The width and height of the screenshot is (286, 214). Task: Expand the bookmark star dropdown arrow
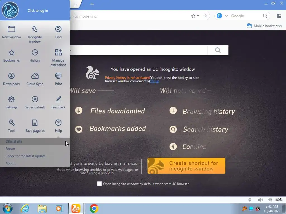[x=198, y=16]
